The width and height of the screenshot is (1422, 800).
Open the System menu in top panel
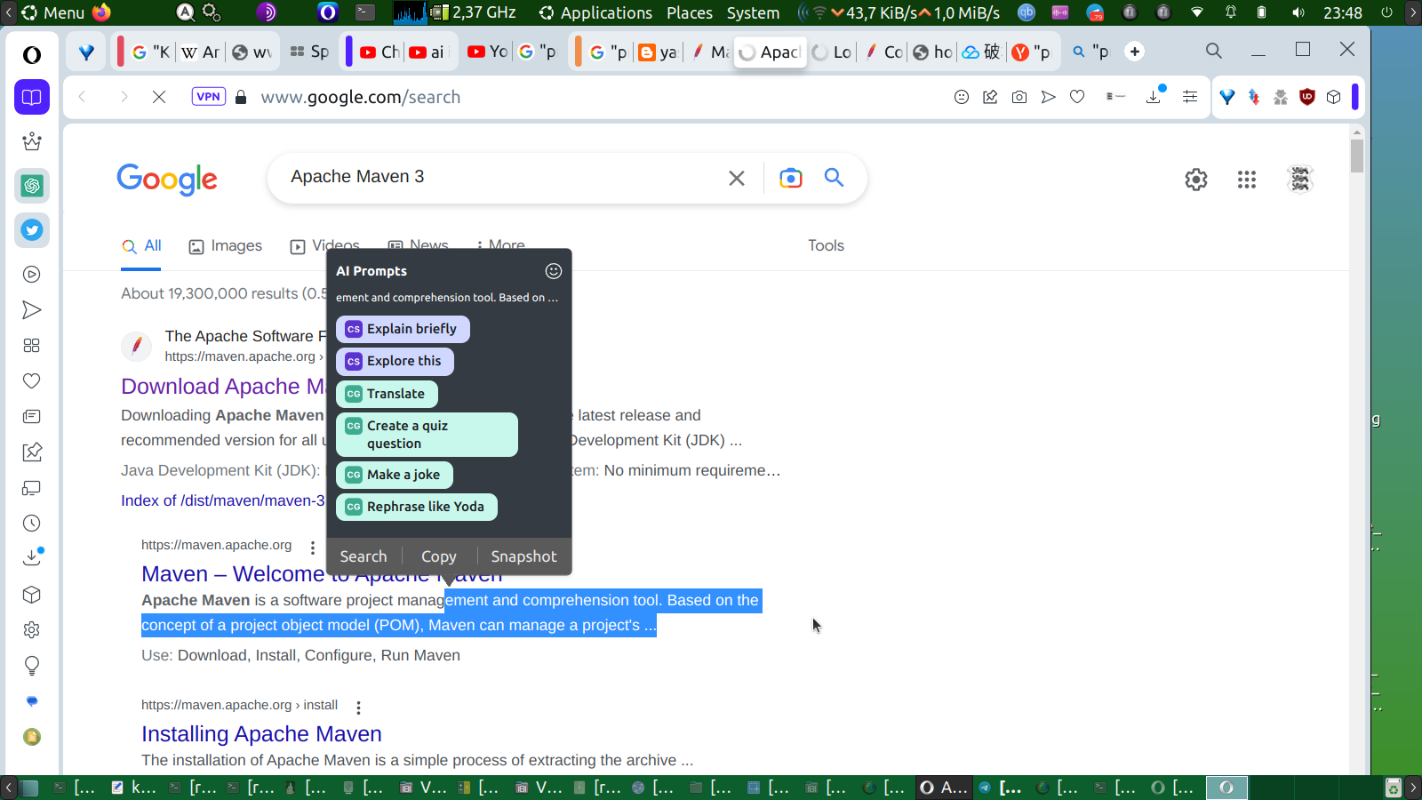click(x=753, y=12)
